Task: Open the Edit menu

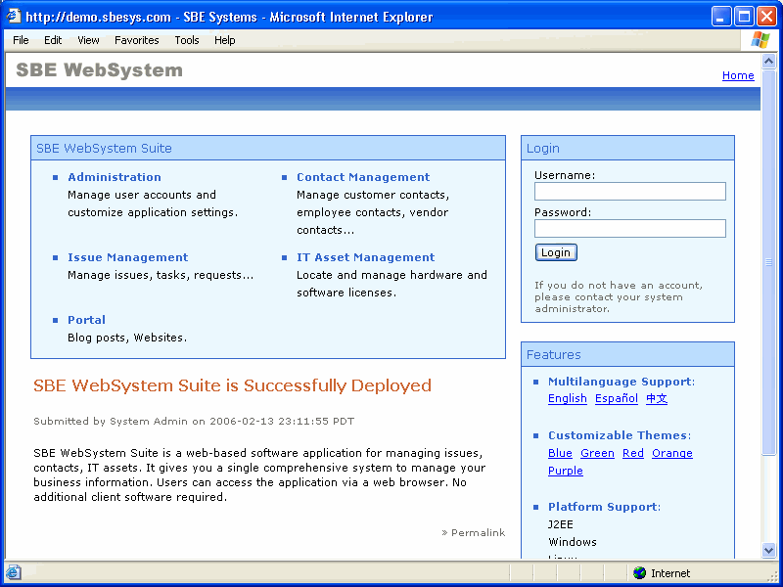Action: (53, 40)
